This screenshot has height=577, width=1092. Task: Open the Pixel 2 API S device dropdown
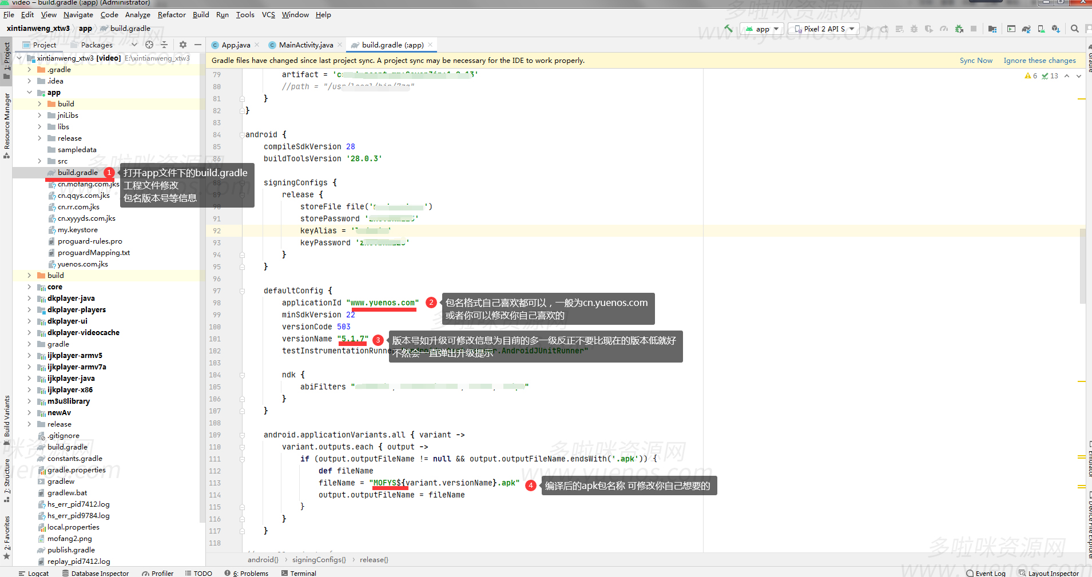(824, 29)
